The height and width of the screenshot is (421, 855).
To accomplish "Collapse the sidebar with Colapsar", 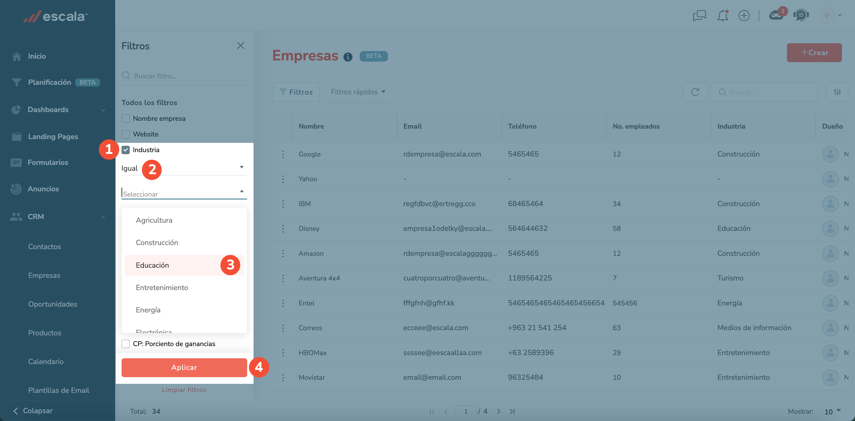I will point(33,411).
